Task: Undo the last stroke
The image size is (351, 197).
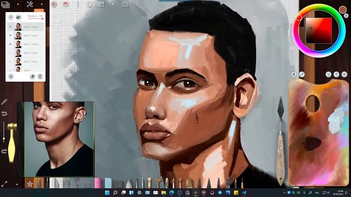Action: tap(4, 114)
